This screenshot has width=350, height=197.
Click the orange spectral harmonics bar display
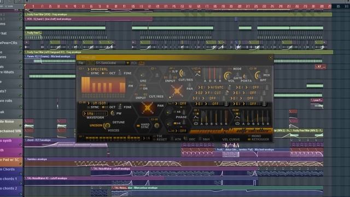point(103,85)
